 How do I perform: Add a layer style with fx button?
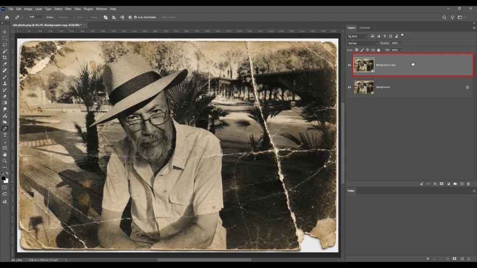[435, 184]
